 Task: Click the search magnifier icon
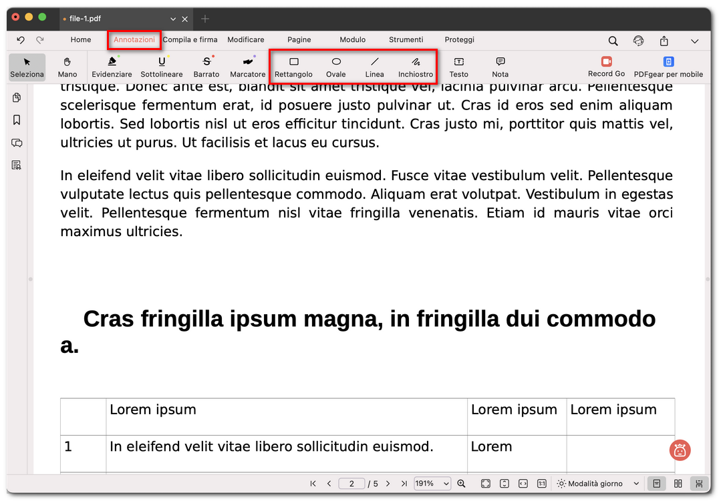613,41
